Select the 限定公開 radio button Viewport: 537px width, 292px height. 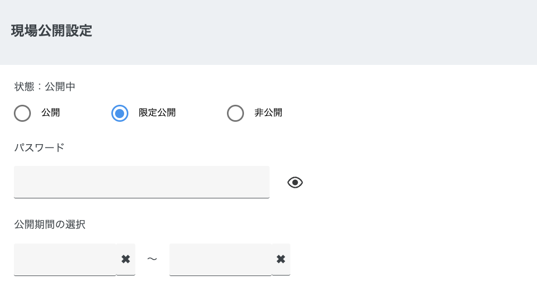[120, 113]
